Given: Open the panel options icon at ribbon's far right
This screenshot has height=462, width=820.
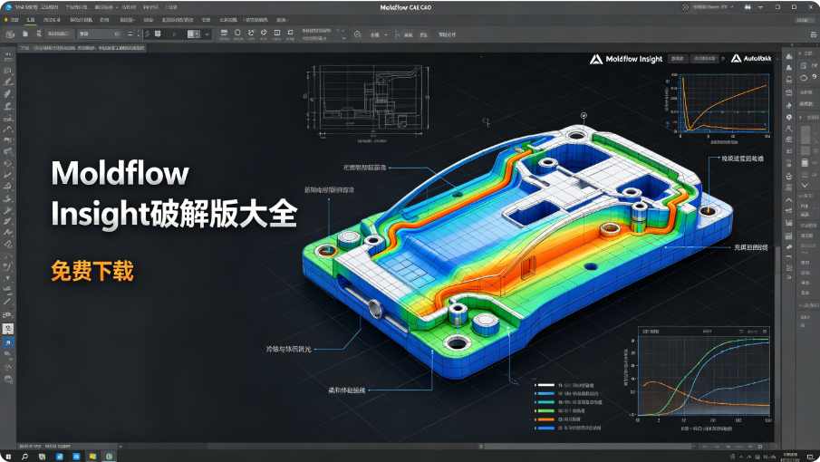Looking at the screenshot, I should point(813,34).
